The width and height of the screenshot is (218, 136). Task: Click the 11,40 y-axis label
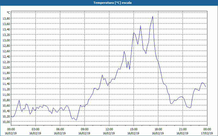point(6,84)
